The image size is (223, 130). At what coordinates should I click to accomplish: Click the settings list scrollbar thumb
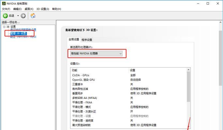pos(188,87)
